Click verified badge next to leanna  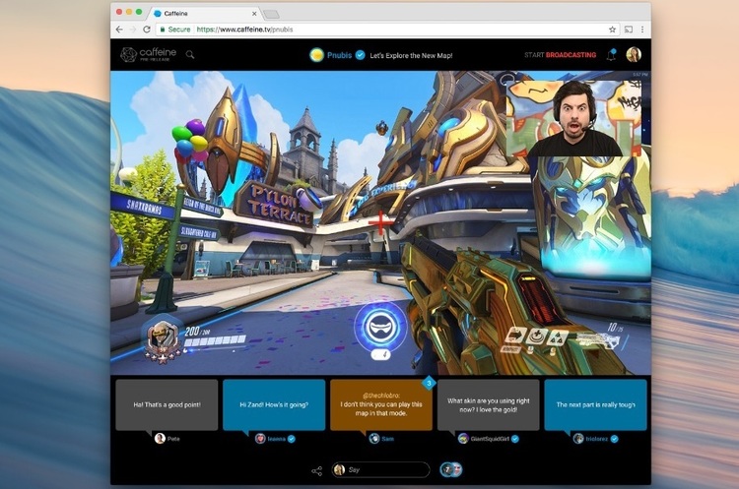[x=292, y=439]
